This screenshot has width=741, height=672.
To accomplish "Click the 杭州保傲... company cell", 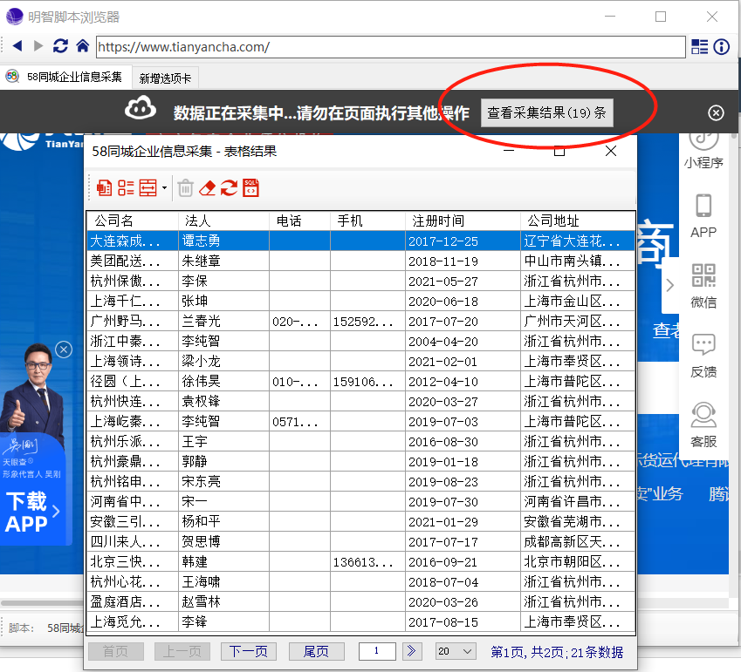I will [133, 281].
